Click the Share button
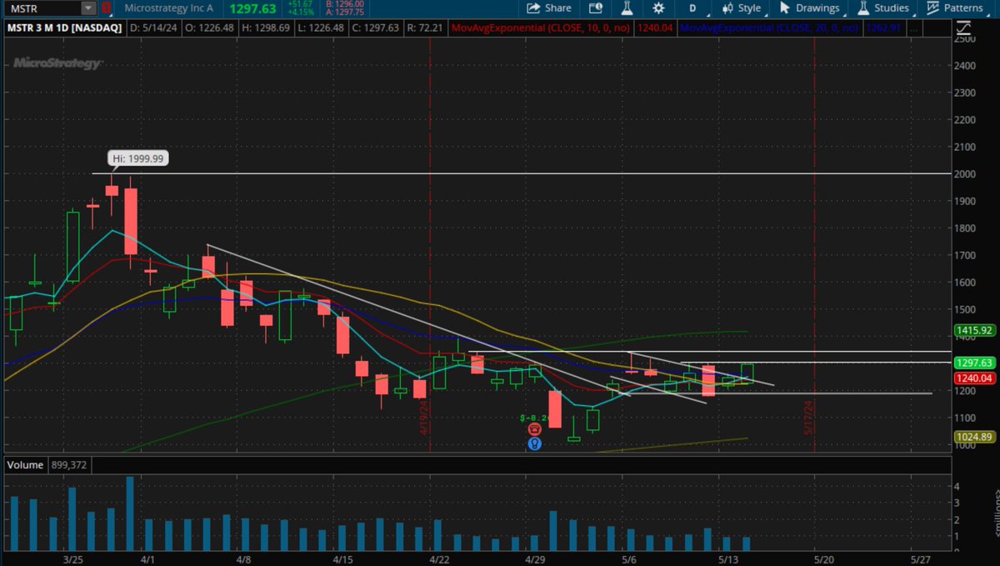This screenshot has width=1000, height=566. click(x=549, y=8)
